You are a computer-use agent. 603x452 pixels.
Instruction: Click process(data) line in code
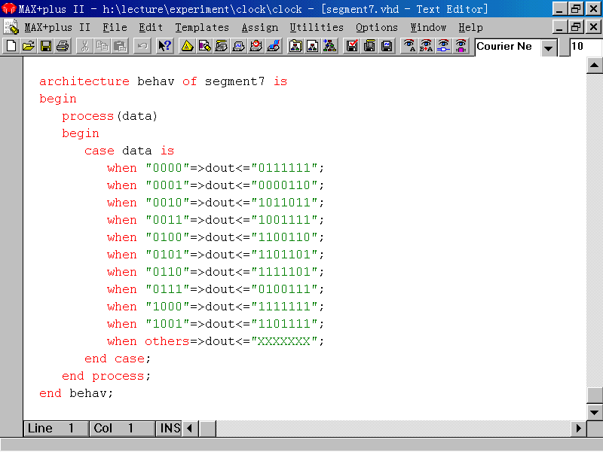tap(109, 116)
